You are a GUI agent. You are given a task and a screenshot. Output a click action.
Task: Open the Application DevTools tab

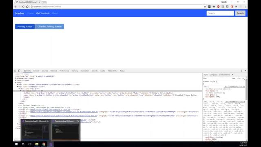coord(85,71)
